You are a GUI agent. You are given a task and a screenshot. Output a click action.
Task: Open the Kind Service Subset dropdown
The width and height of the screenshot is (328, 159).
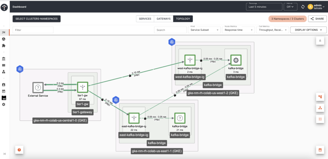pos(204,30)
